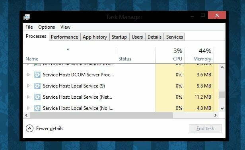
Task: Click the Local Service (9) gear icon
Action: click(x=37, y=86)
